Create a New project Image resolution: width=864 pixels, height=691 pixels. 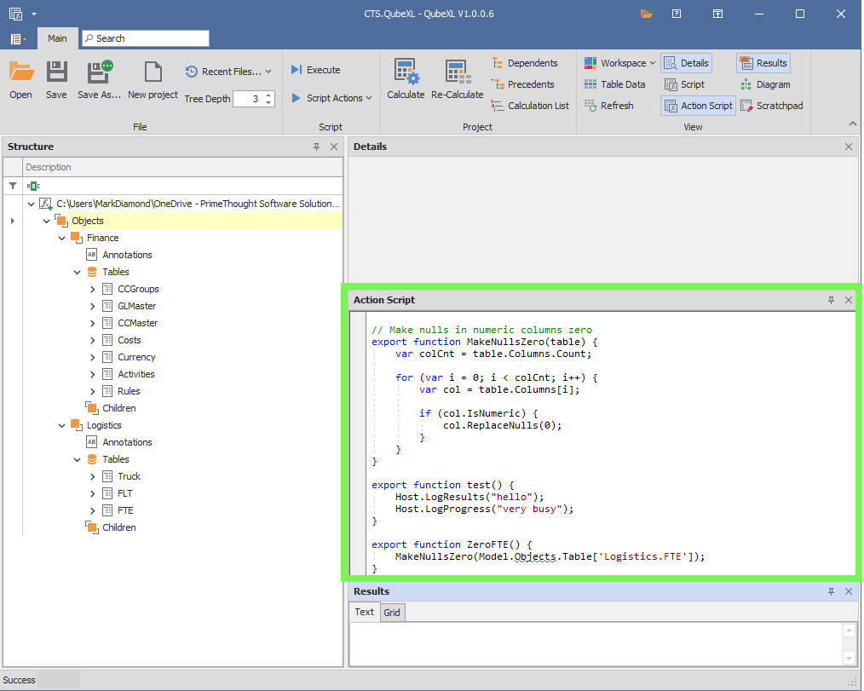pos(153,79)
